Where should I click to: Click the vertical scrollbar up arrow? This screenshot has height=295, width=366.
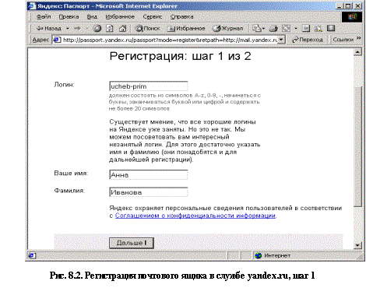[x=357, y=52]
